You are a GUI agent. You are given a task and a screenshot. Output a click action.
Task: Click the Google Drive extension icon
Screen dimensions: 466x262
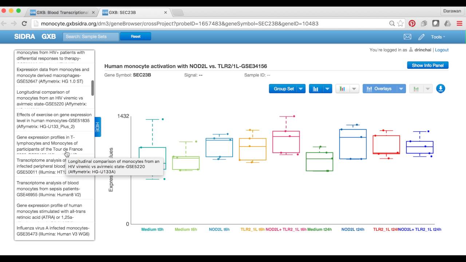tap(448, 23)
